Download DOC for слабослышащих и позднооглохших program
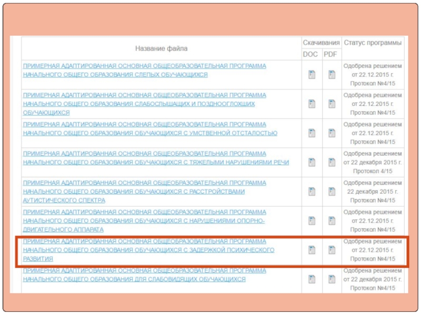Viewport: 421px width, 316px height. pos(312,104)
